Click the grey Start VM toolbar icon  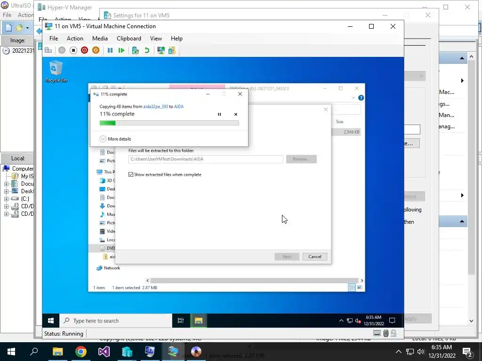tap(62, 50)
